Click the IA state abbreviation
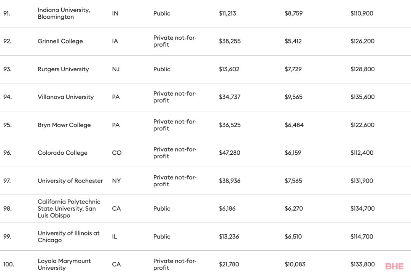This screenshot has width=411, height=277. point(115,41)
